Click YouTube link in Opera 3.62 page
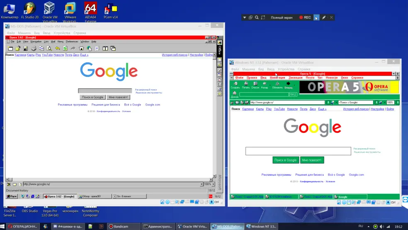The image size is (408, 230). coord(47,55)
